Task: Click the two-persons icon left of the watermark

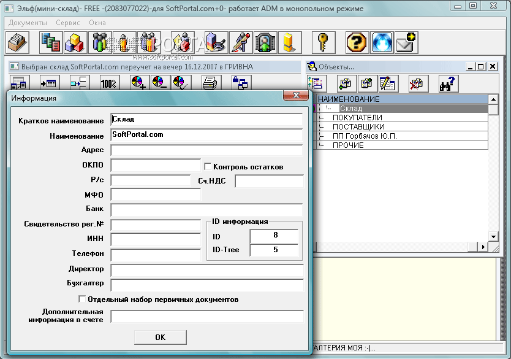Action: point(149,43)
